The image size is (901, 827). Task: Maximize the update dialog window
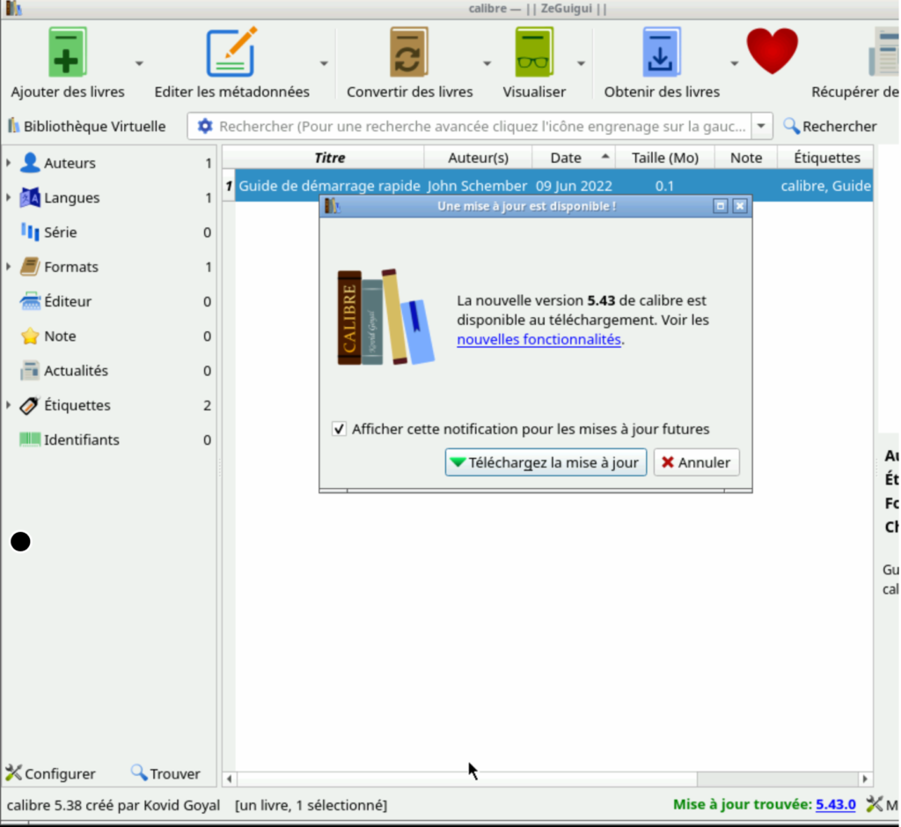pyautogui.click(x=720, y=206)
